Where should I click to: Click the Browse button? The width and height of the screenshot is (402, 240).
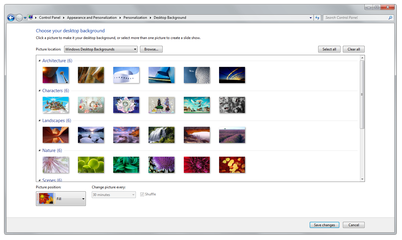151,49
